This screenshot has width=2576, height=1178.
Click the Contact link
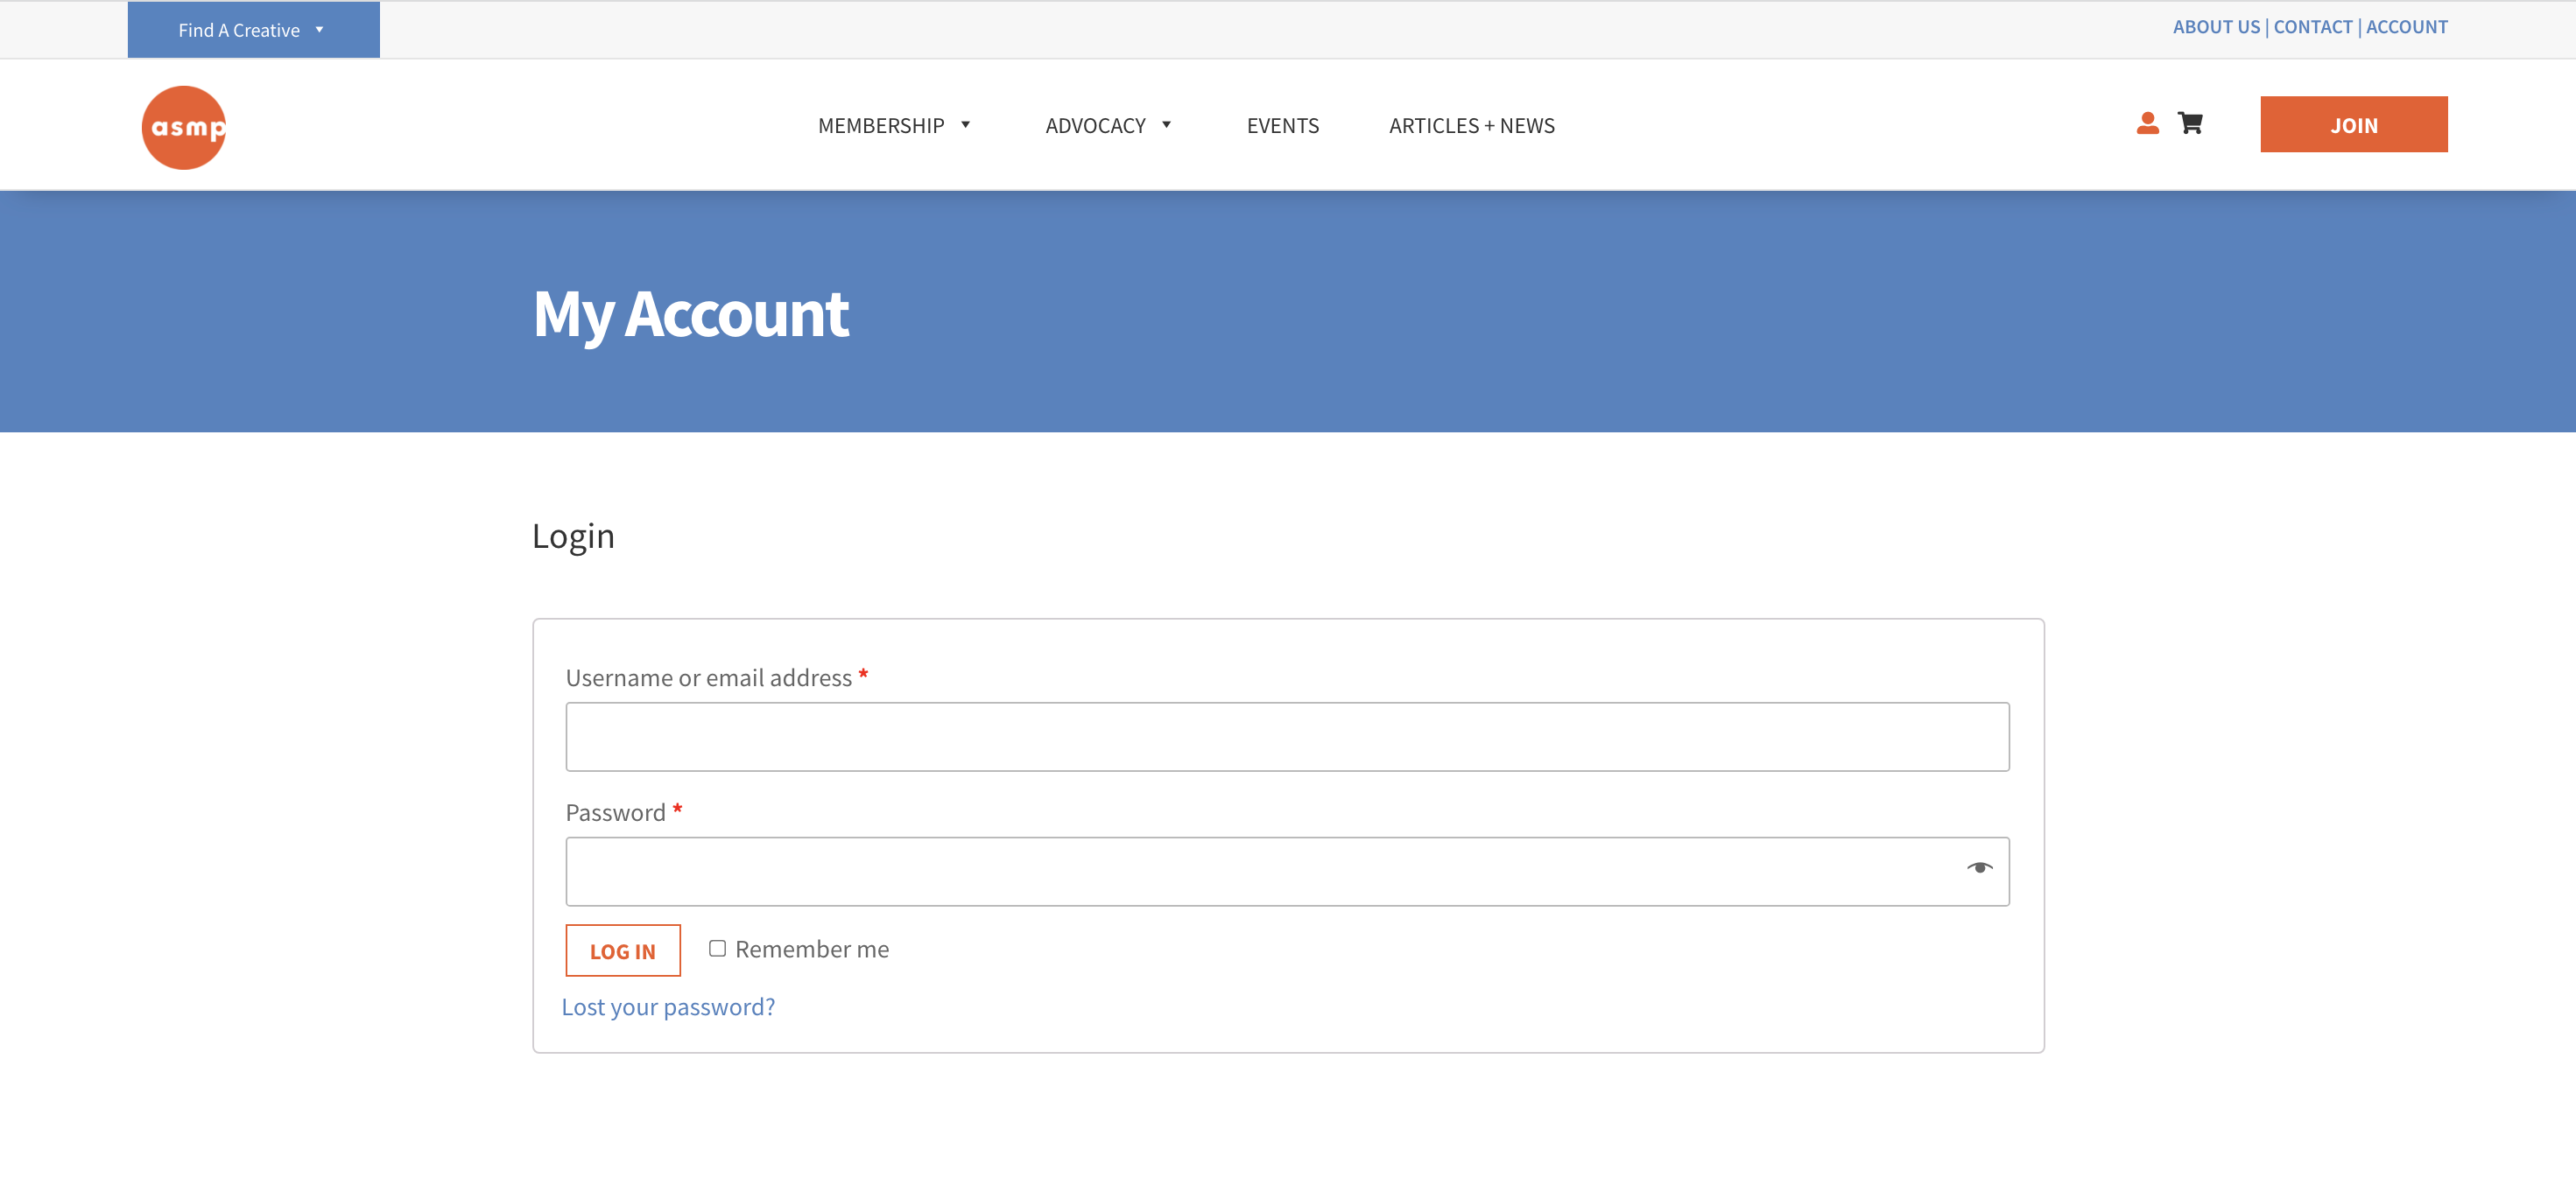(2312, 27)
